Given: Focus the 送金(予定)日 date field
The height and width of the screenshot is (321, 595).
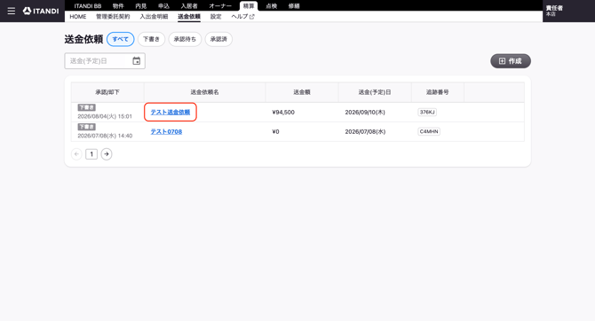Looking at the screenshot, I should pyautogui.click(x=105, y=61).
